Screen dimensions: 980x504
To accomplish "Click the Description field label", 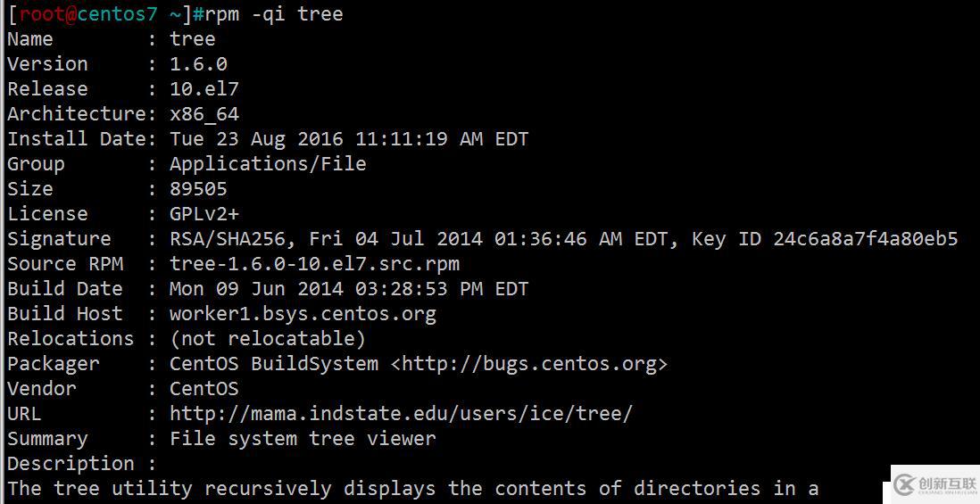I will tap(71, 463).
